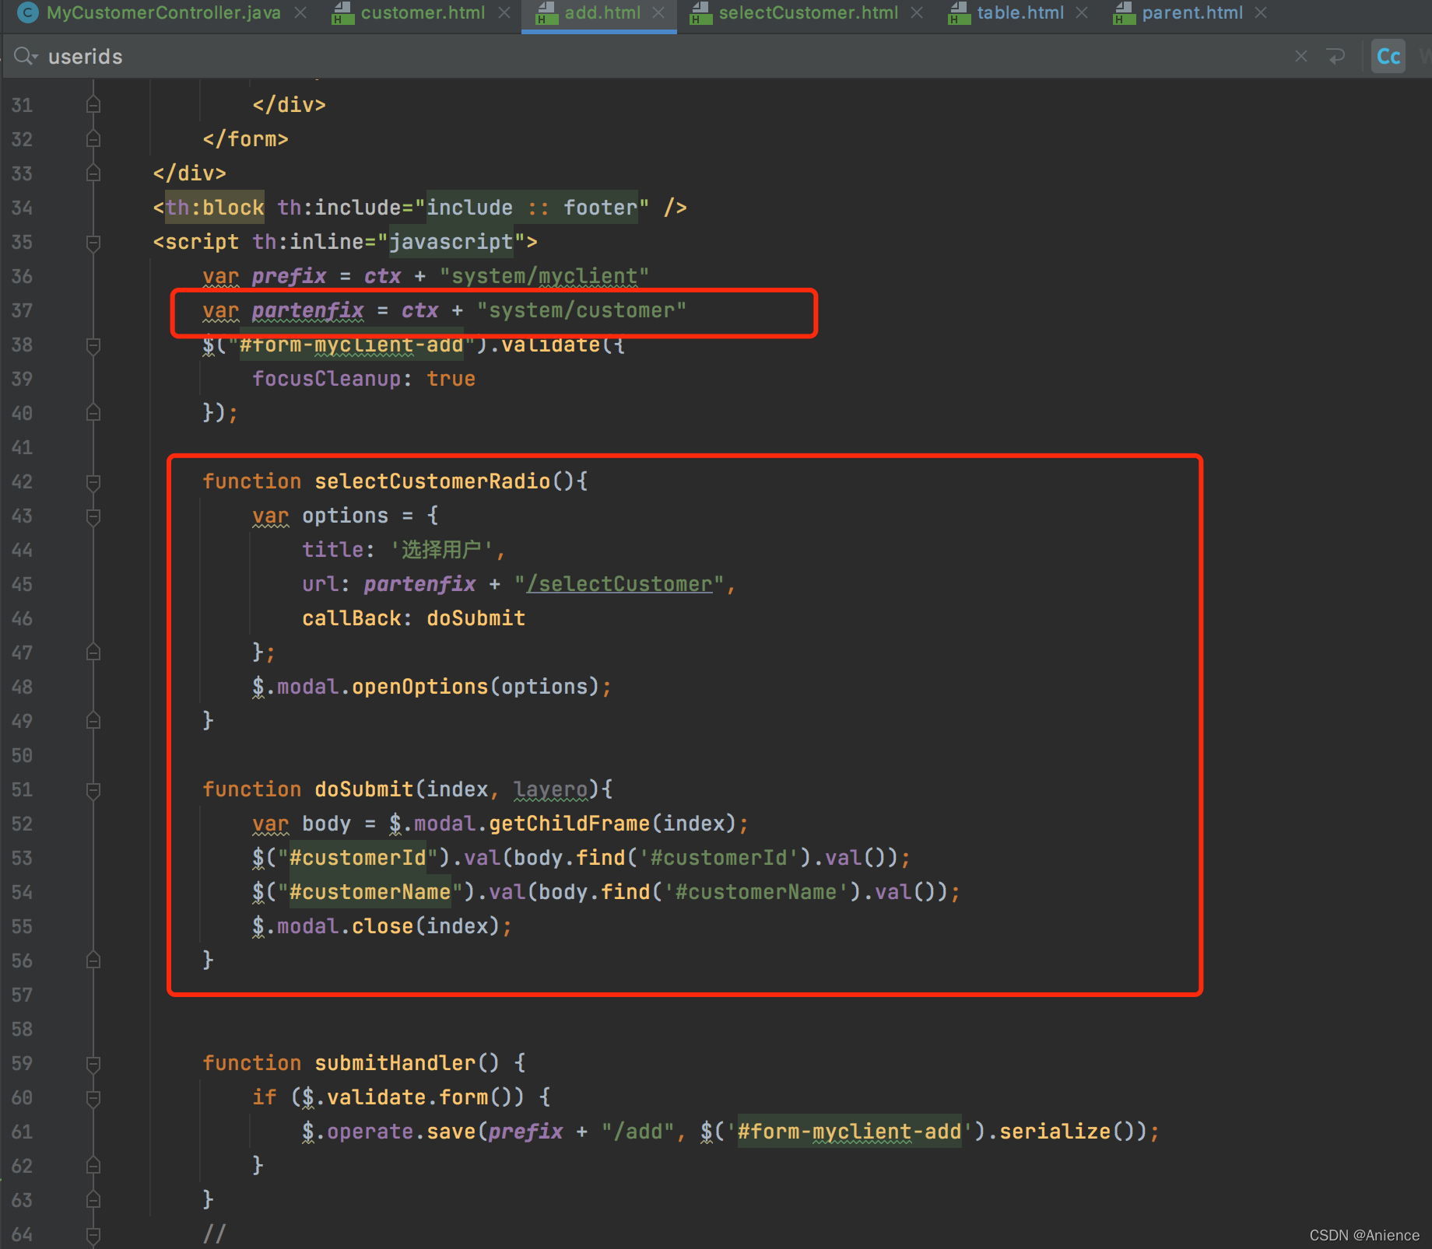
Task: Click '#form-myclient-add' selector on line 61
Action: click(x=849, y=1132)
